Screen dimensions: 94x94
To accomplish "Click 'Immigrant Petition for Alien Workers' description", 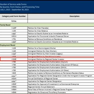I will (42, 51).
